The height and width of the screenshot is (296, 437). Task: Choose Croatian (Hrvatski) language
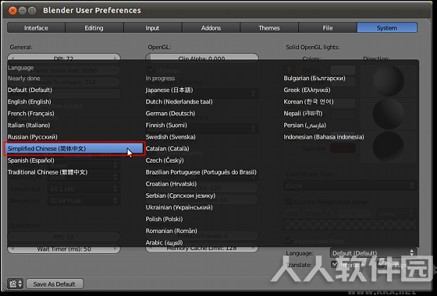tap(171, 184)
